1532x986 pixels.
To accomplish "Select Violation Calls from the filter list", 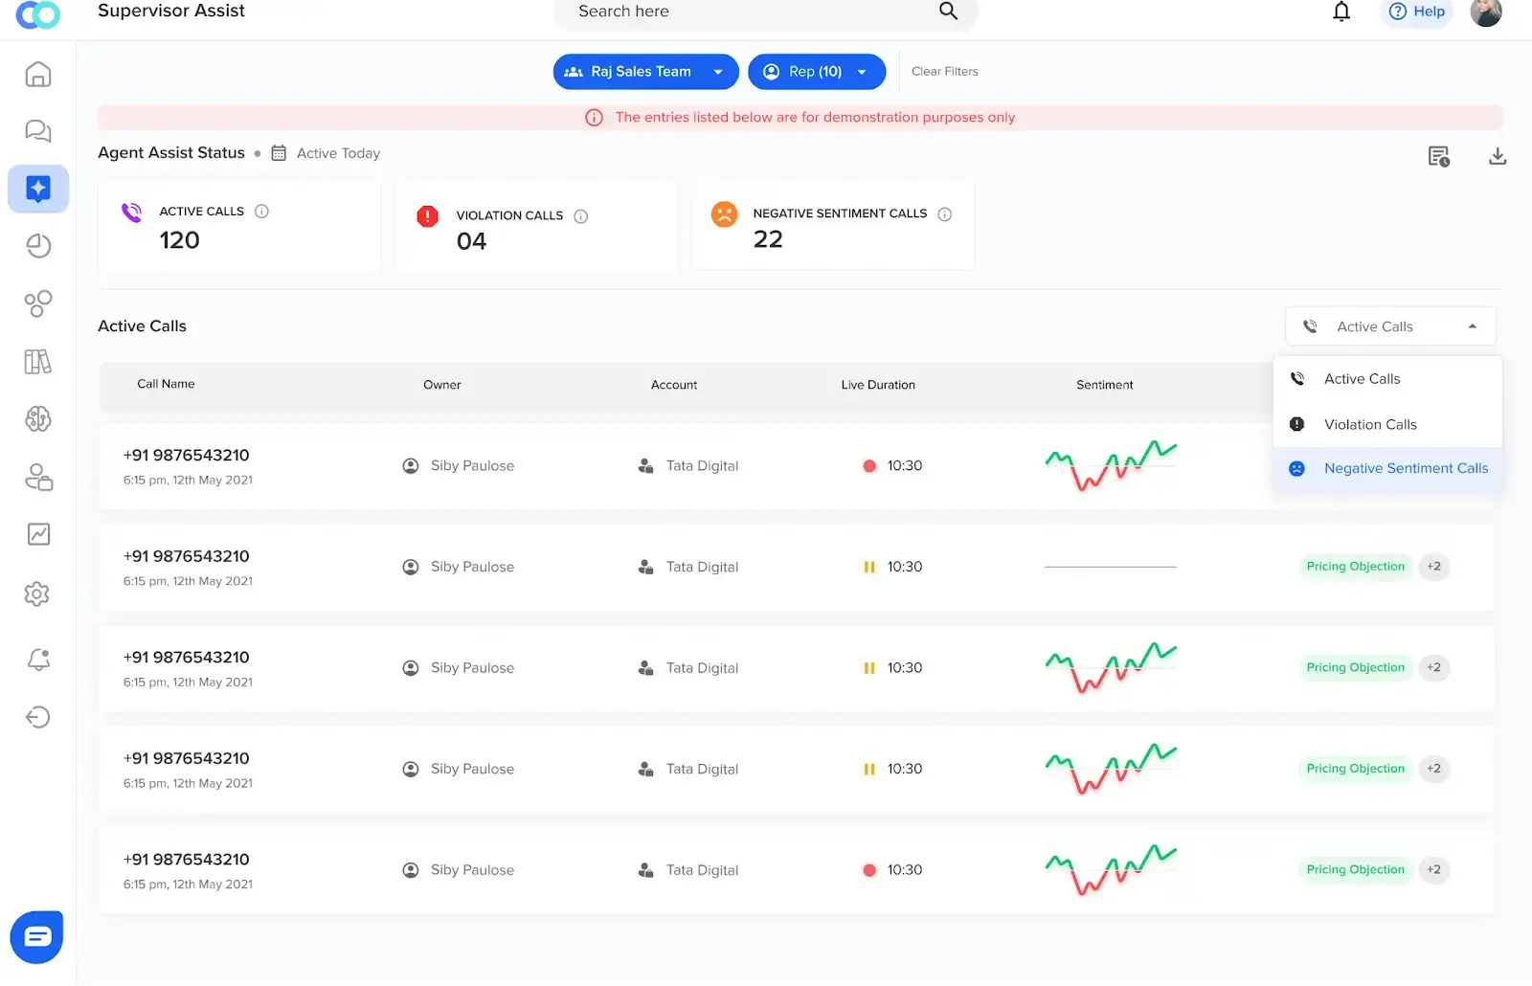I will pyautogui.click(x=1370, y=424).
